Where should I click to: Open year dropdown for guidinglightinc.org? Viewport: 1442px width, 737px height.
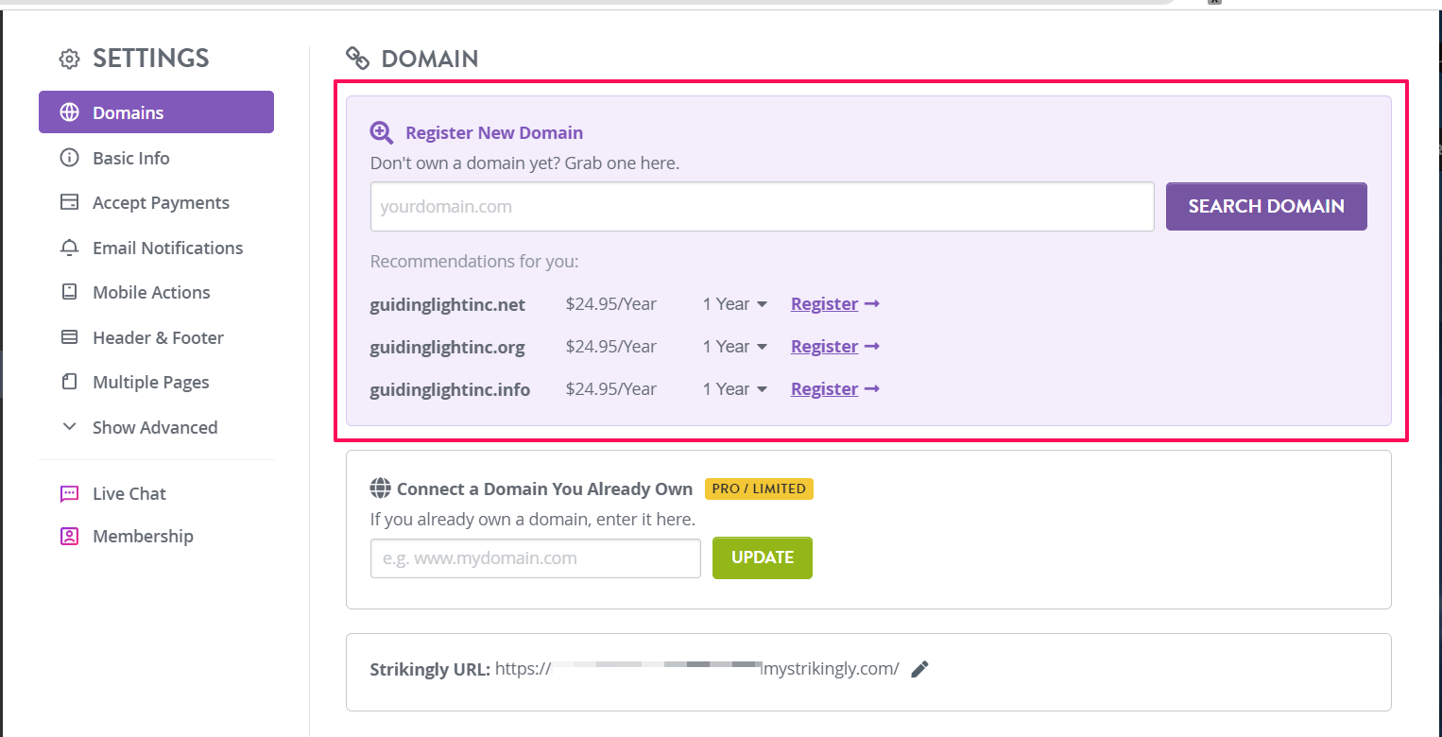(x=735, y=347)
